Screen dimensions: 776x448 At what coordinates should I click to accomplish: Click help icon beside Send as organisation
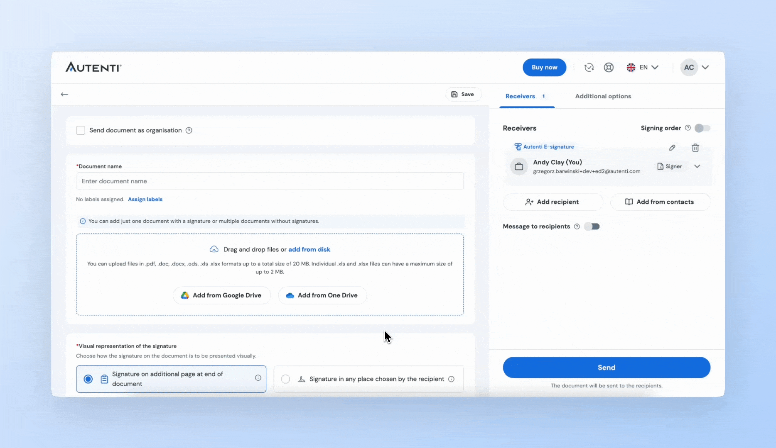(189, 130)
